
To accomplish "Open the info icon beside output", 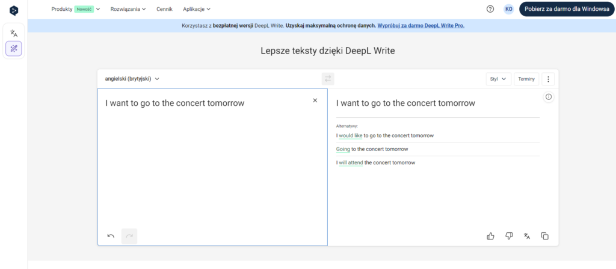I will (548, 97).
